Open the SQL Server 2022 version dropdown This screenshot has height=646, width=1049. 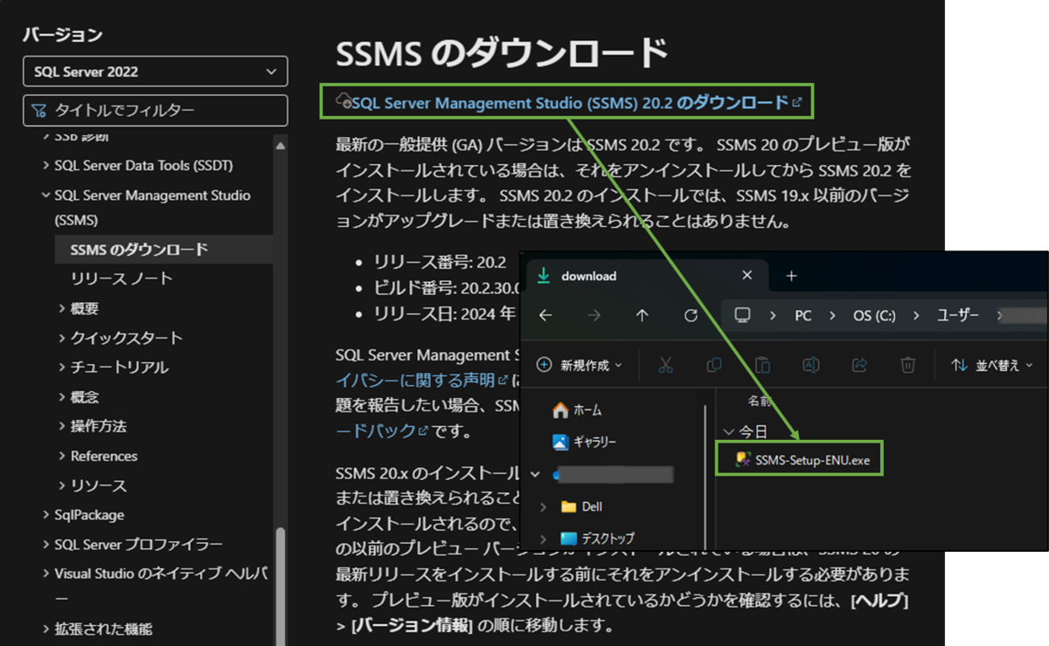pos(155,72)
